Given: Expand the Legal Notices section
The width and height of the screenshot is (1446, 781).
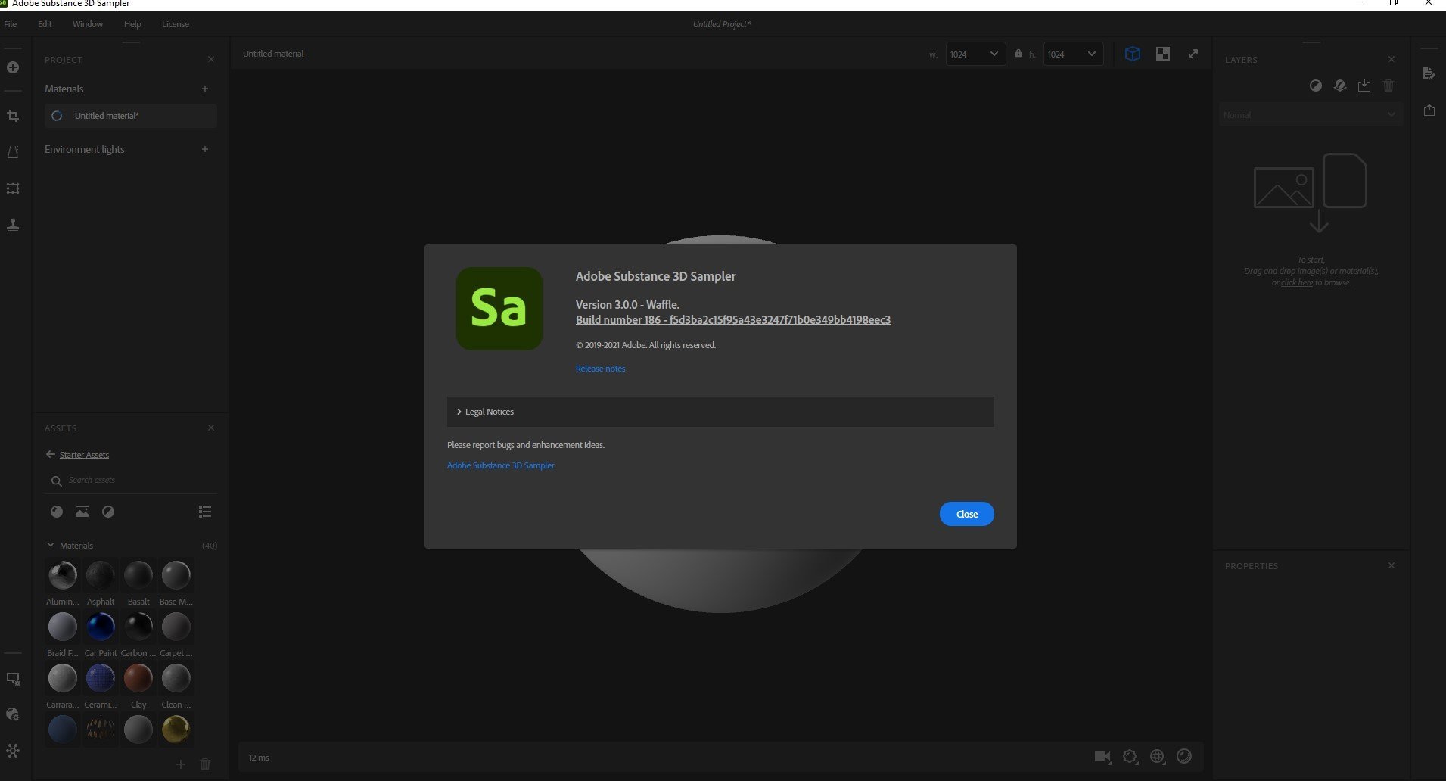Looking at the screenshot, I should click(720, 412).
